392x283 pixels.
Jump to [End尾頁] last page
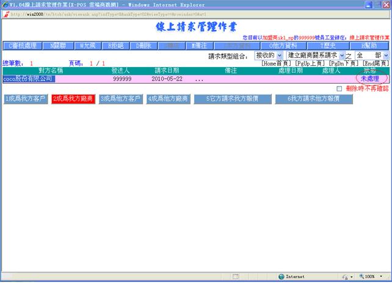[x=374, y=63]
